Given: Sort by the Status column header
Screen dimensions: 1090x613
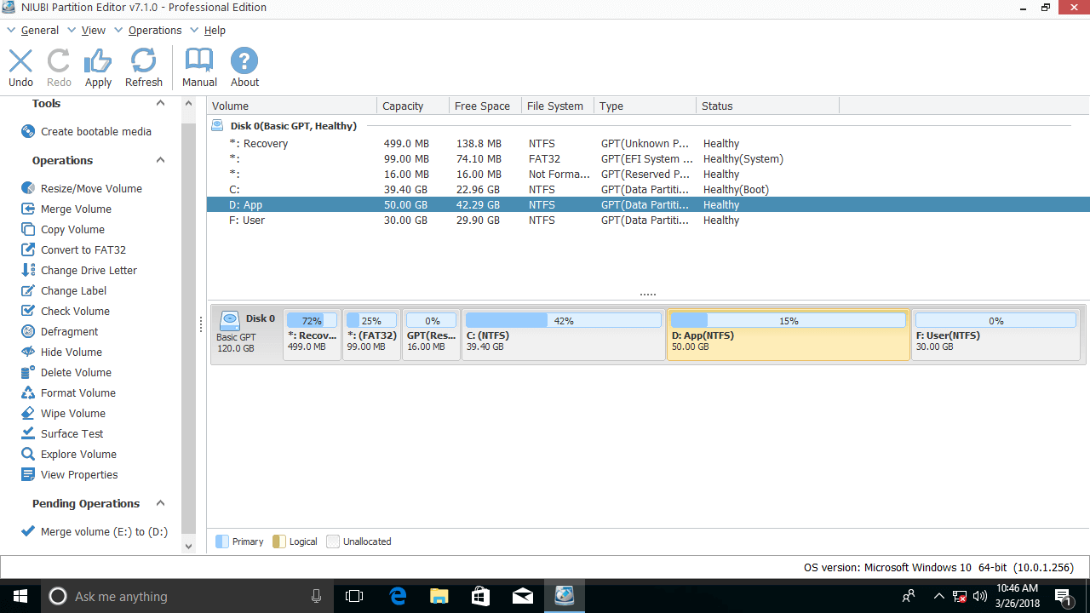Looking at the screenshot, I should [x=768, y=106].
